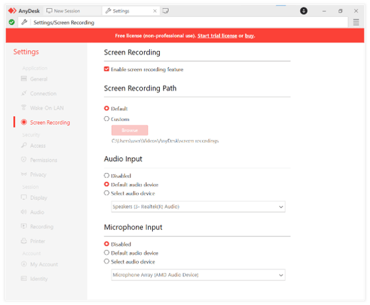Open Wake On LAN settings page
The image size is (370, 305).
click(x=47, y=108)
